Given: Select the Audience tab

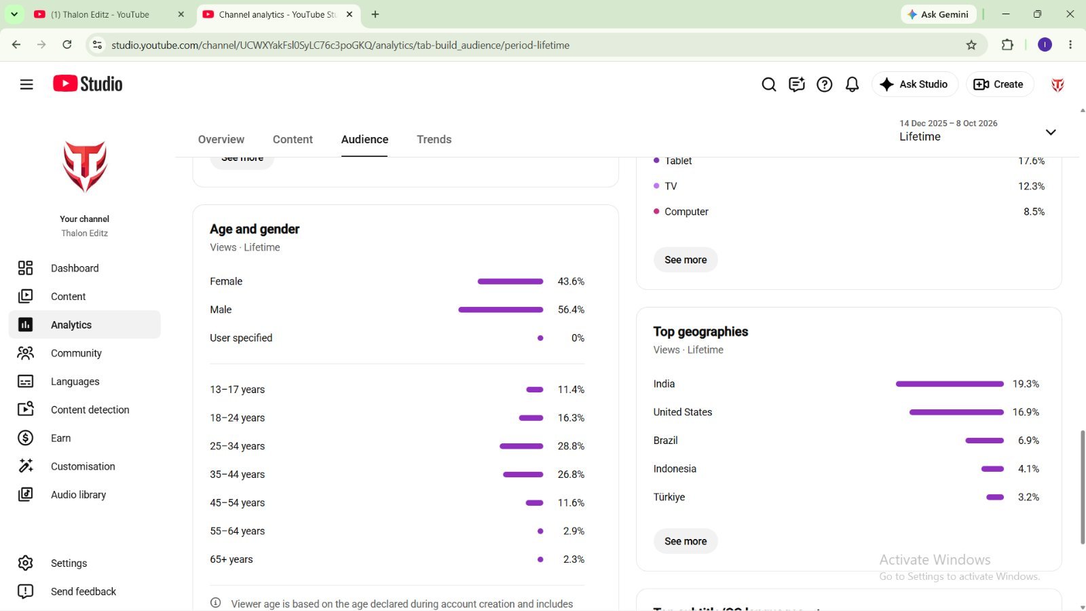Looking at the screenshot, I should (364, 139).
